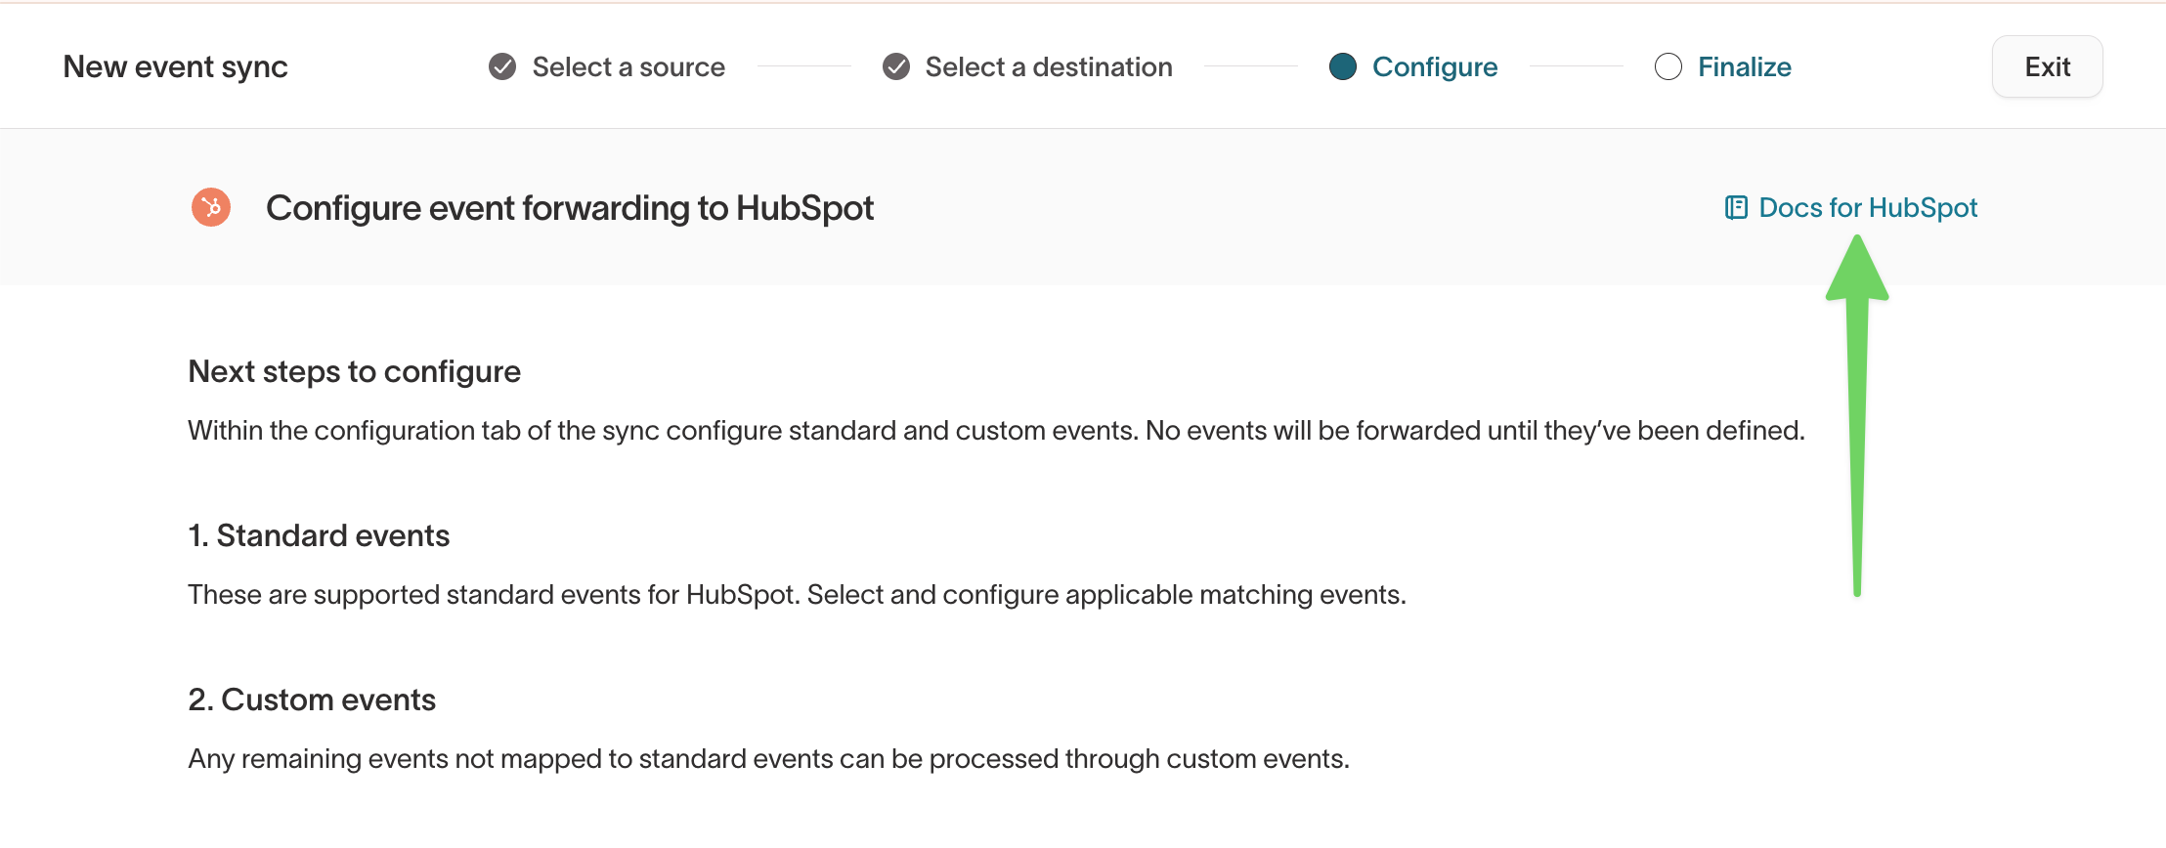Return to the Select a destination step

[1049, 66]
